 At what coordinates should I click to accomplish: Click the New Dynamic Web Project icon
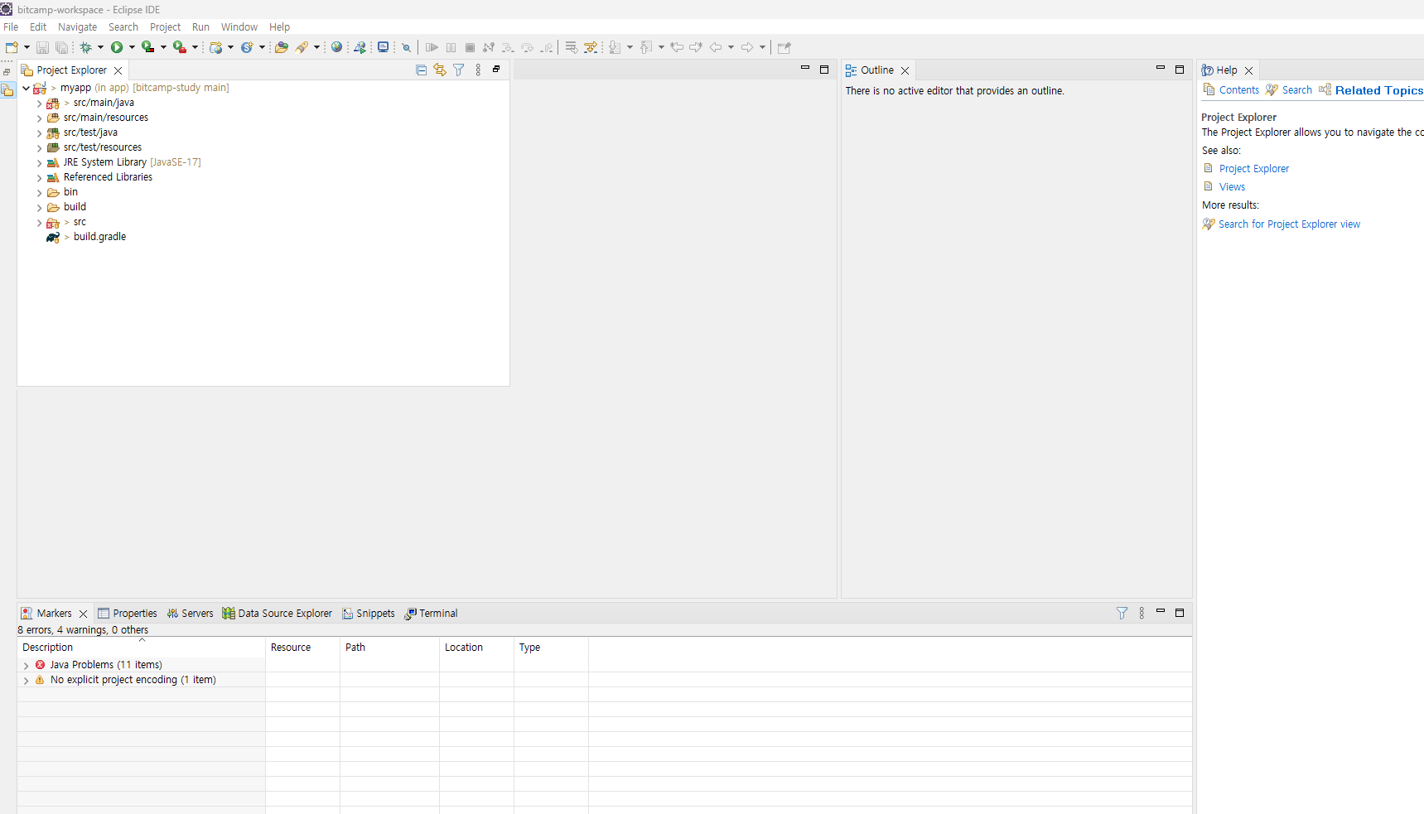click(x=216, y=47)
